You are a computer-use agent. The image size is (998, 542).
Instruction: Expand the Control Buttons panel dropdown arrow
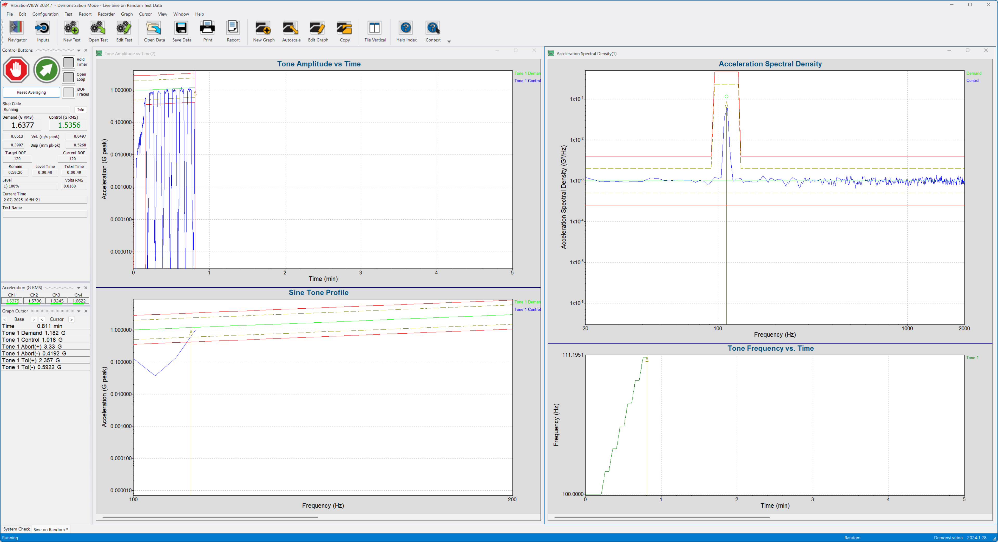pyautogui.click(x=79, y=50)
